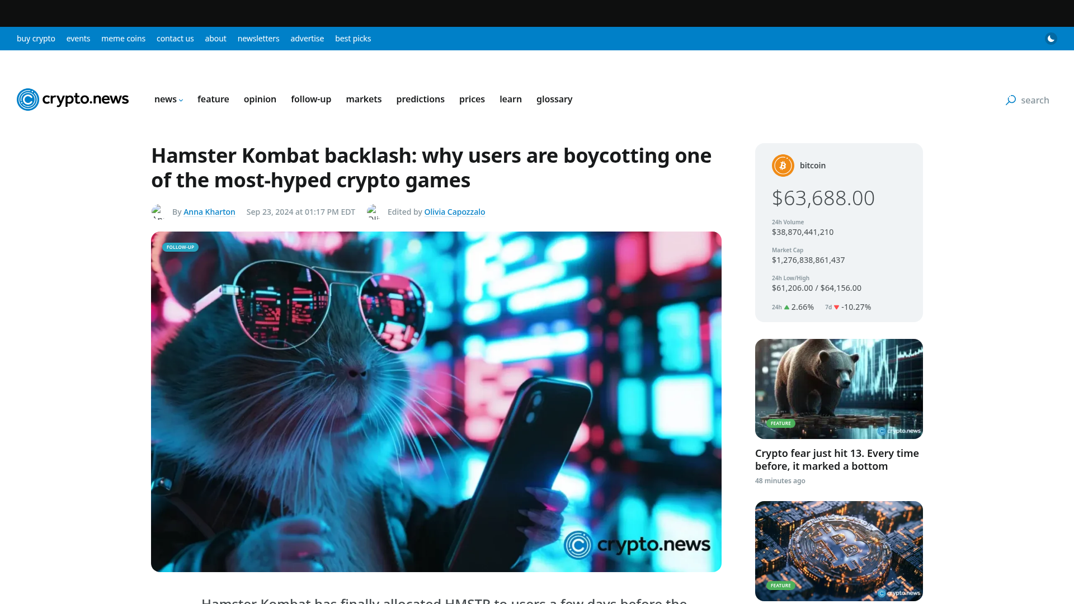Viewport: 1074px width, 604px height.
Task: Click Anna Kharton's author avatar
Action: pyautogui.click(x=158, y=212)
